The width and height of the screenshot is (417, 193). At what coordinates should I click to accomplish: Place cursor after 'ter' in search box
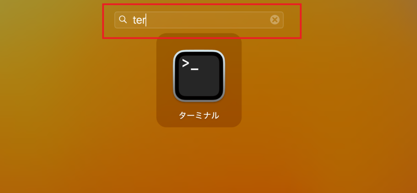point(146,20)
